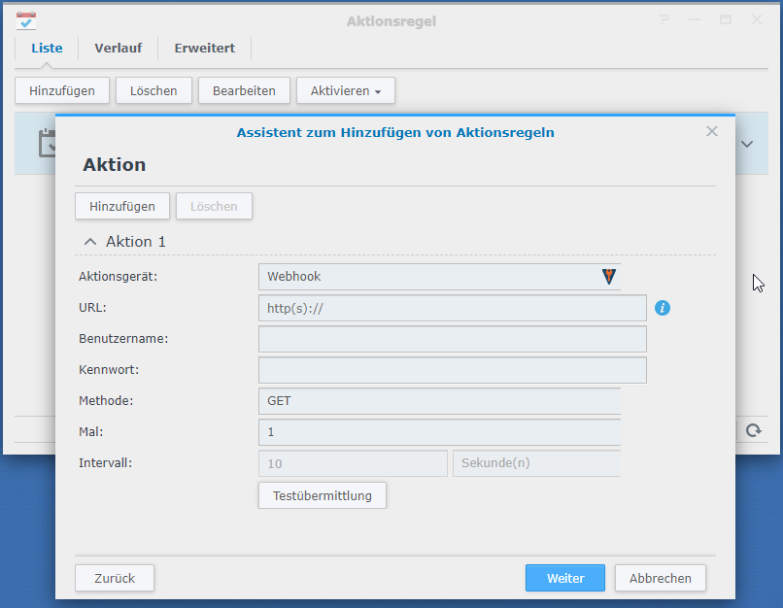
Task: Click the URL info icon
Action: [663, 308]
